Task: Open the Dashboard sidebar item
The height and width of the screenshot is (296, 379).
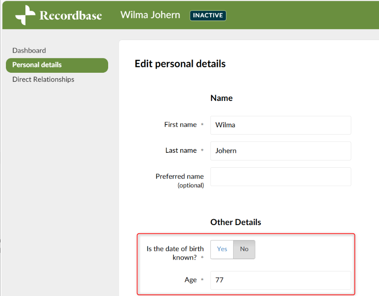Action: 29,50
